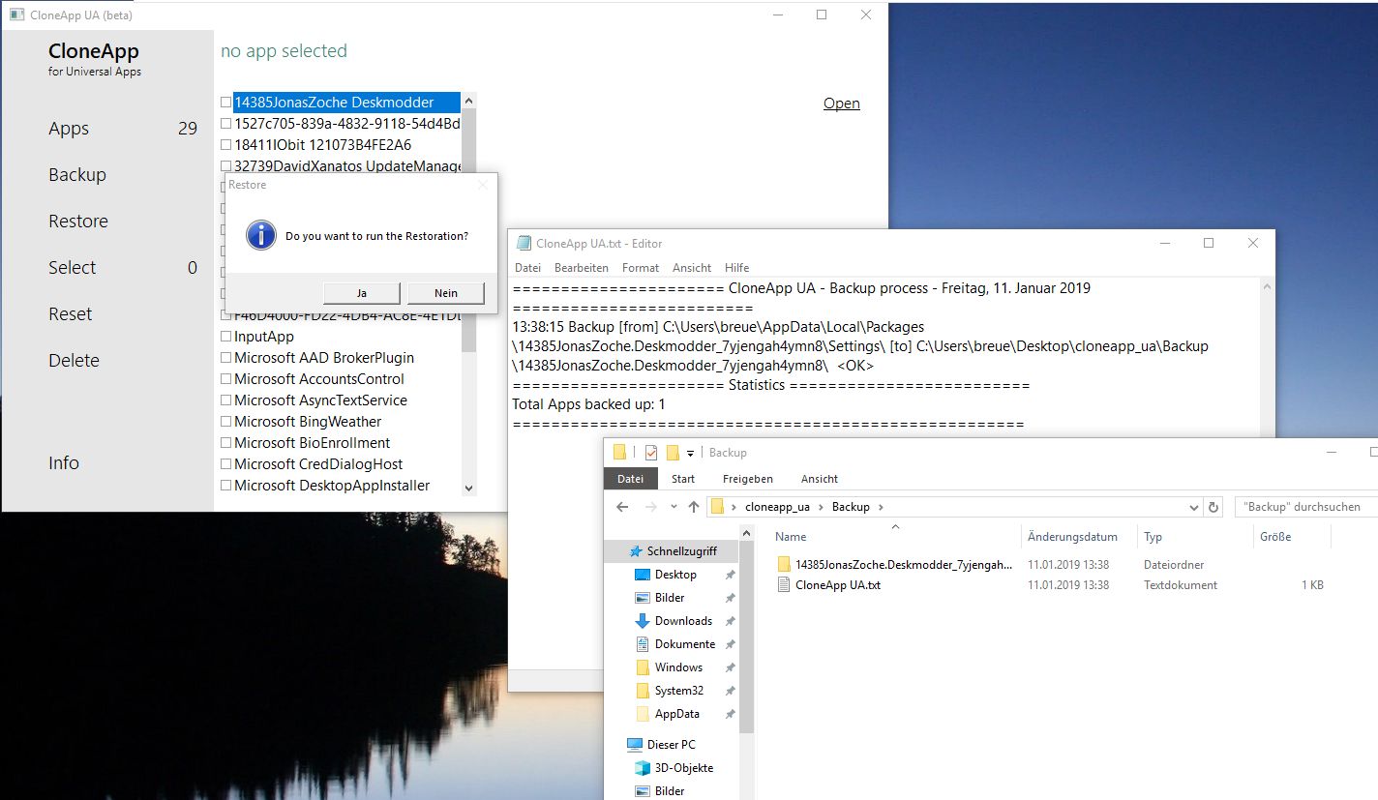
Task: Click the navigation pane's scroll-up arrow in Explorer
Action: [x=746, y=531]
